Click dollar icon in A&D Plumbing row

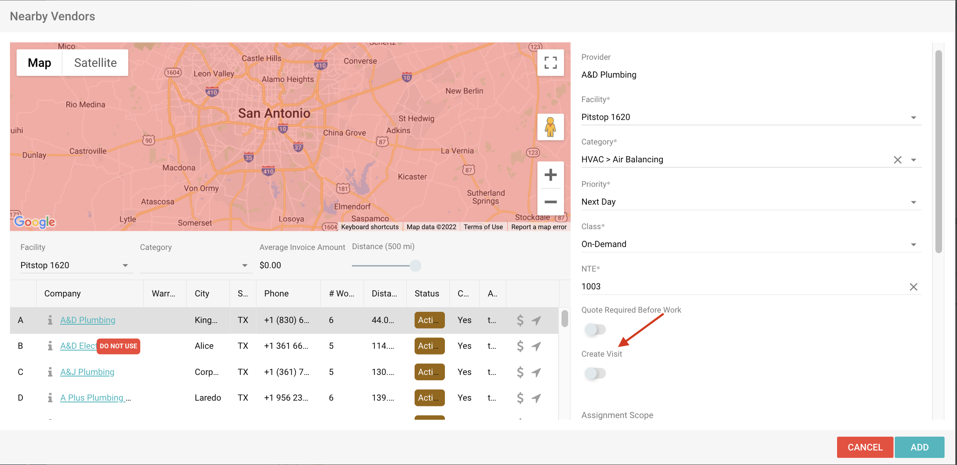tap(520, 320)
